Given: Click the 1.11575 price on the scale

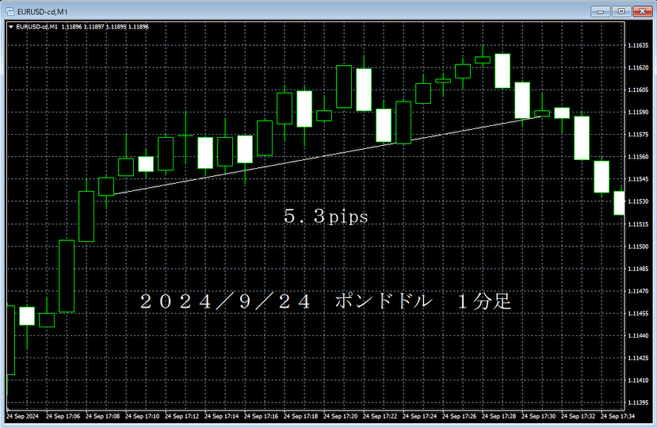Looking at the screenshot, I should click(640, 136).
